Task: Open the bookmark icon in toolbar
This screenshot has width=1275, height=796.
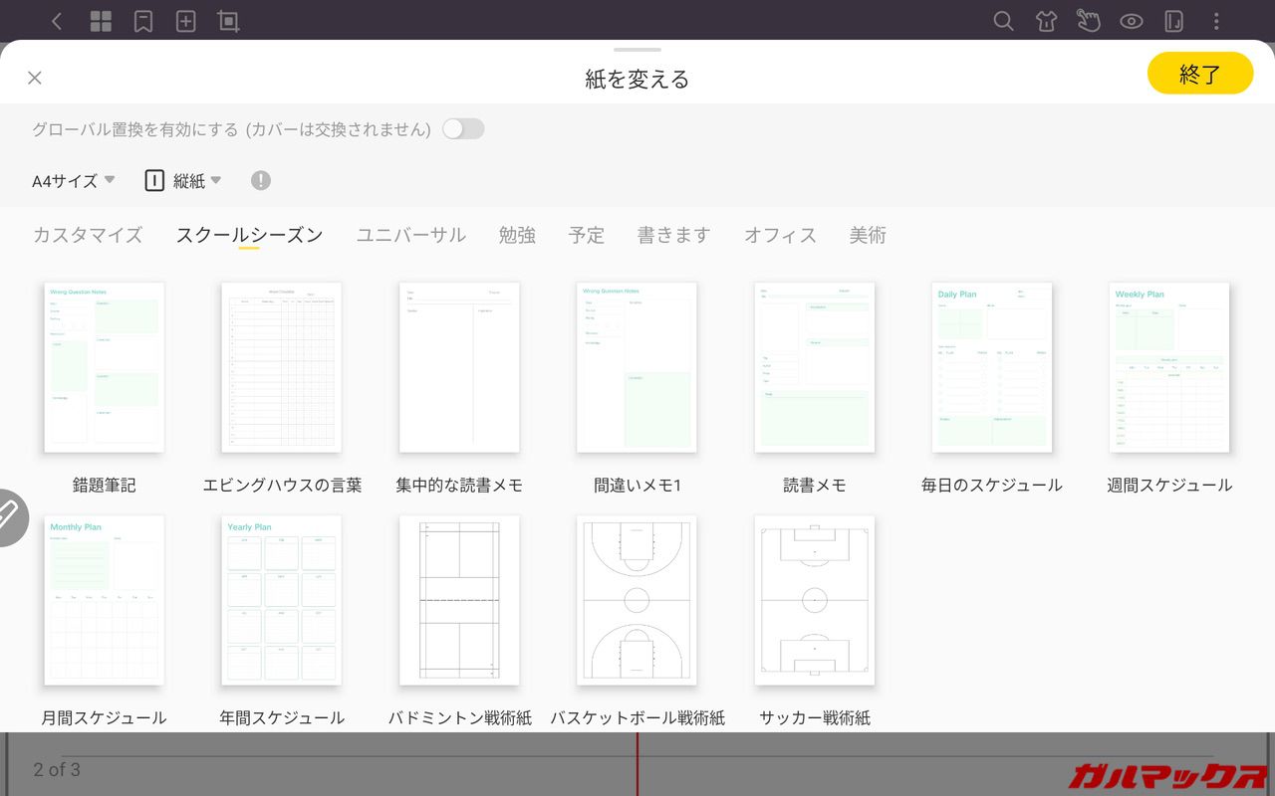Action: coord(143,21)
